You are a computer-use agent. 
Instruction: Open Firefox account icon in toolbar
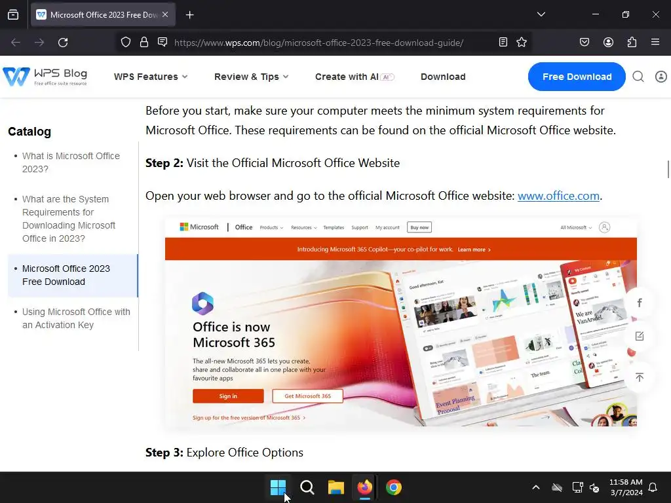609,42
